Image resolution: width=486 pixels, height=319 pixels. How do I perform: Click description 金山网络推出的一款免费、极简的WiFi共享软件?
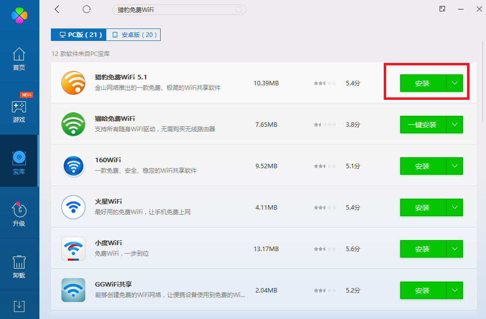(x=158, y=88)
